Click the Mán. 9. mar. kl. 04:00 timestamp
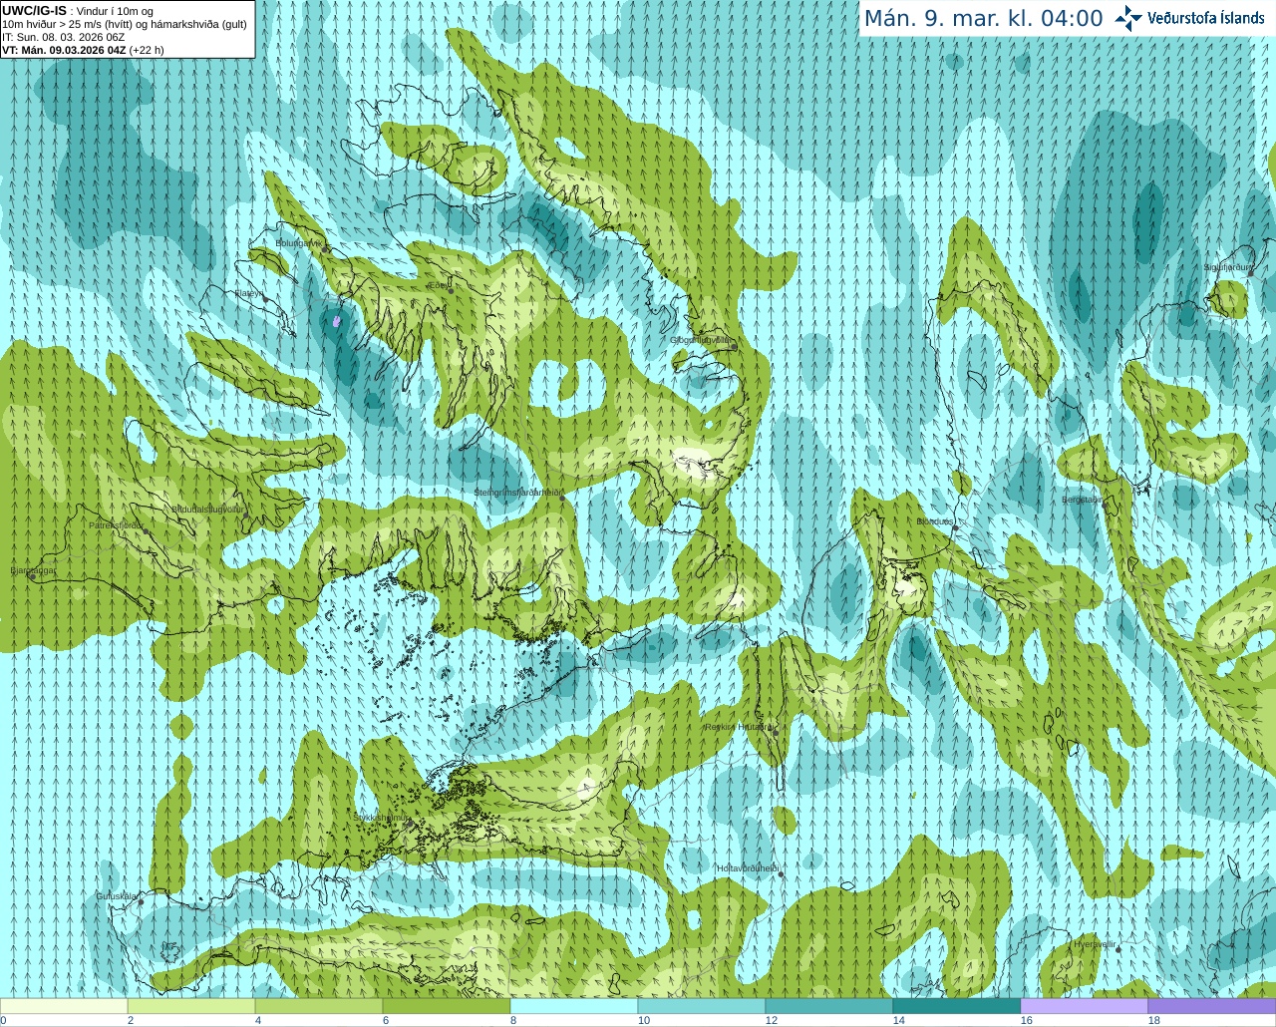 tap(983, 19)
